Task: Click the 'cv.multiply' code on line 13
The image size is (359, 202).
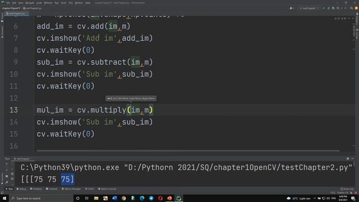Action: click(102, 110)
